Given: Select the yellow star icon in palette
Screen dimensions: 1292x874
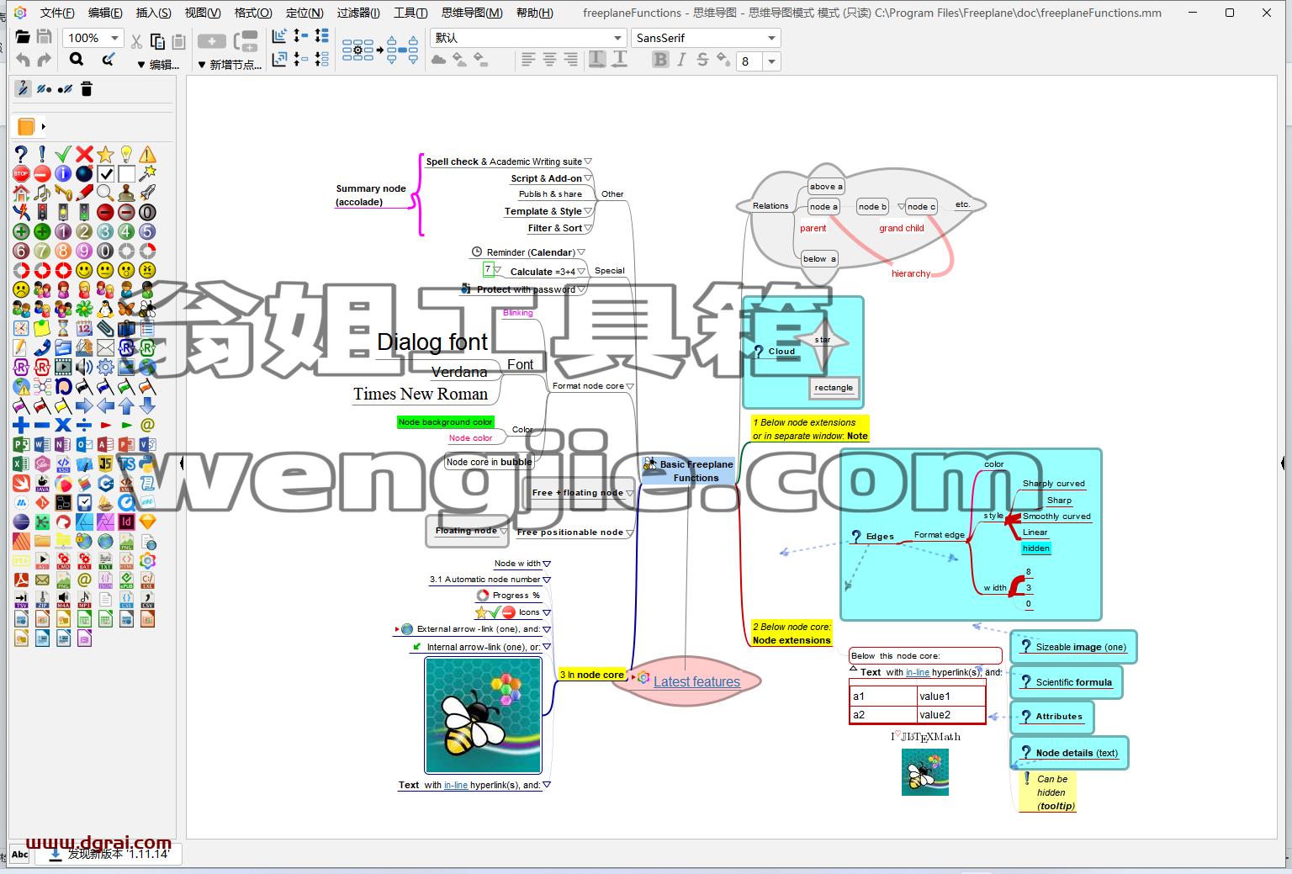Looking at the screenshot, I should point(105,154).
